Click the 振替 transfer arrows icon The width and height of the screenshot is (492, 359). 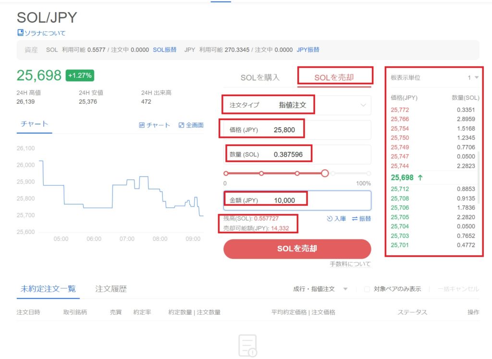355,219
